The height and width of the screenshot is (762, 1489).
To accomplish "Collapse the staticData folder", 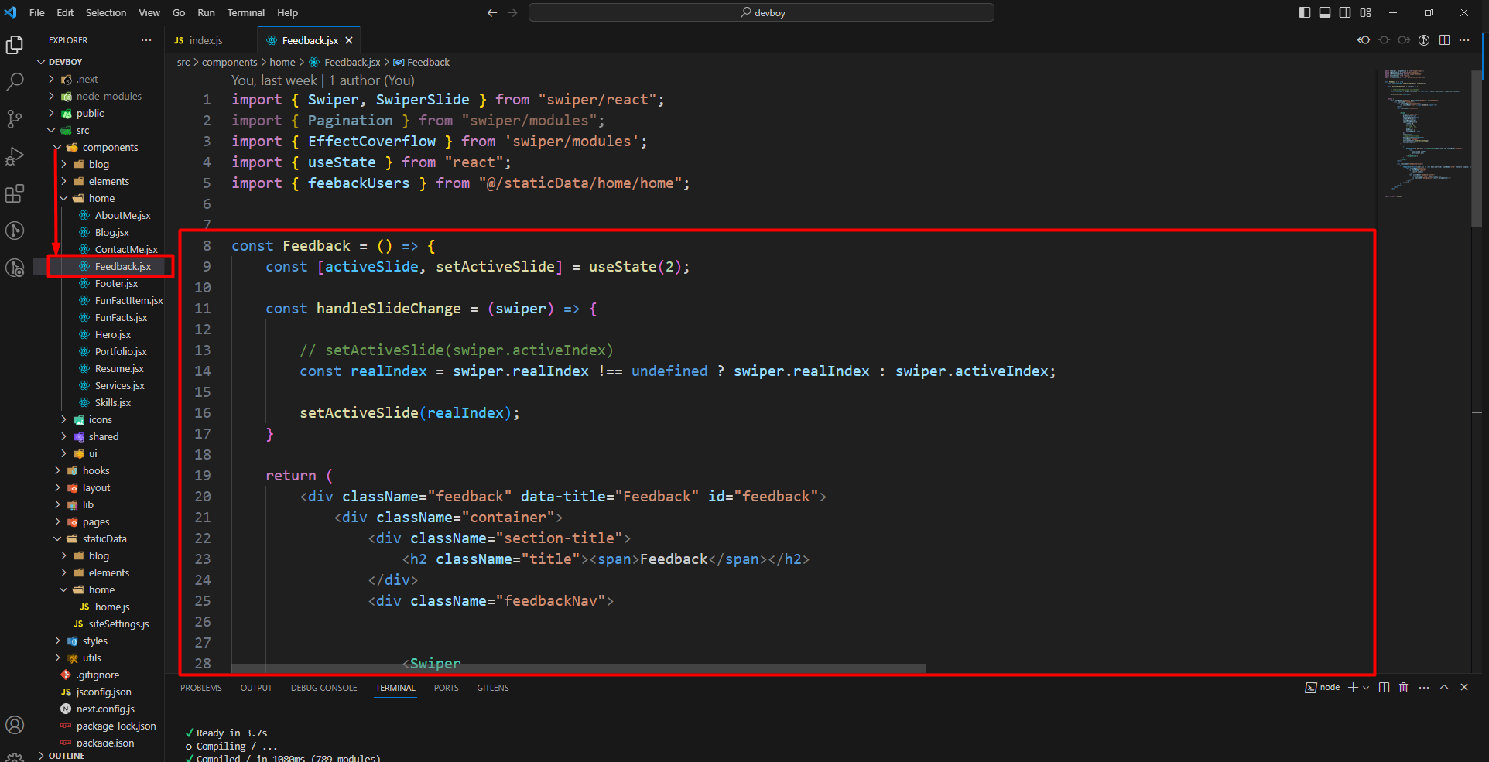I will pos(104,538).
